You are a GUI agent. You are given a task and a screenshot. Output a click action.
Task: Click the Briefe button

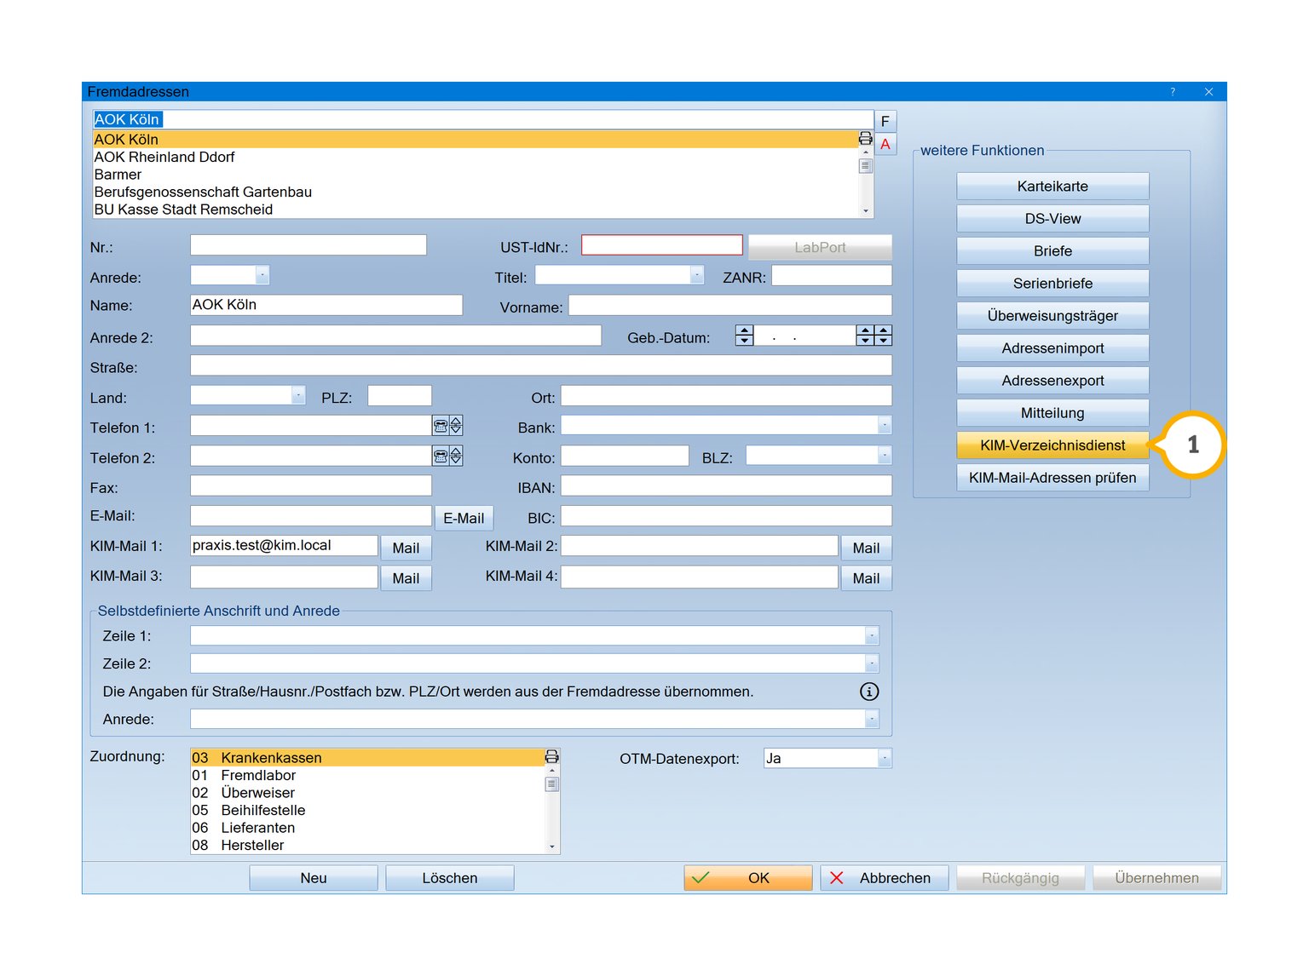click(1052, 251)
